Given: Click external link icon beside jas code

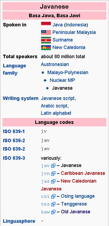Looking at the screenshot, I should pos(53,181).
